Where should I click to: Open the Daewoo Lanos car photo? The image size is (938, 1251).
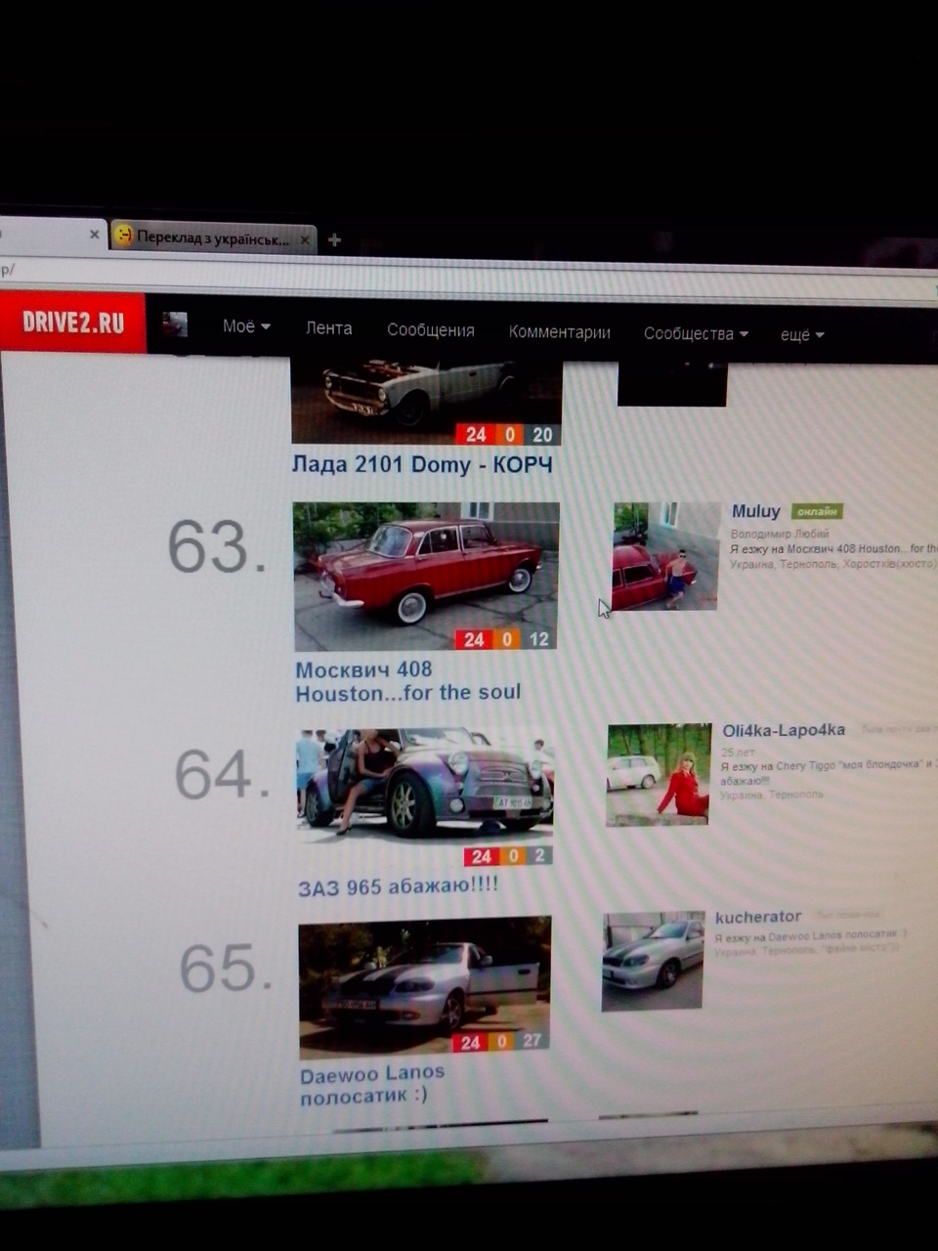(425, 985)
